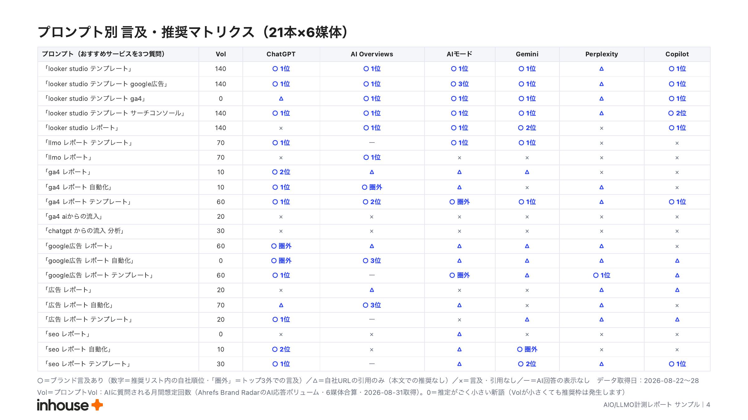Viewport: 748px width, 420px height.
Task: Click row 「looker studio テンプレート」
Action: [x=374, y=69]
